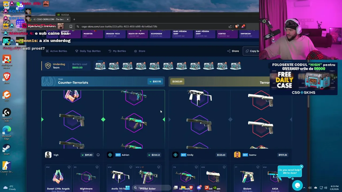Open Discord from the taskbar
The image size is (342, 192).
pos(199,188)
